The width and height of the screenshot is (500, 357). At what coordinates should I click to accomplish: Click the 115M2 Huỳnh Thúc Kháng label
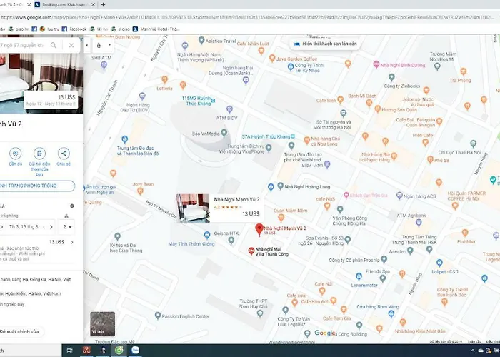click(x=199, y=101)
